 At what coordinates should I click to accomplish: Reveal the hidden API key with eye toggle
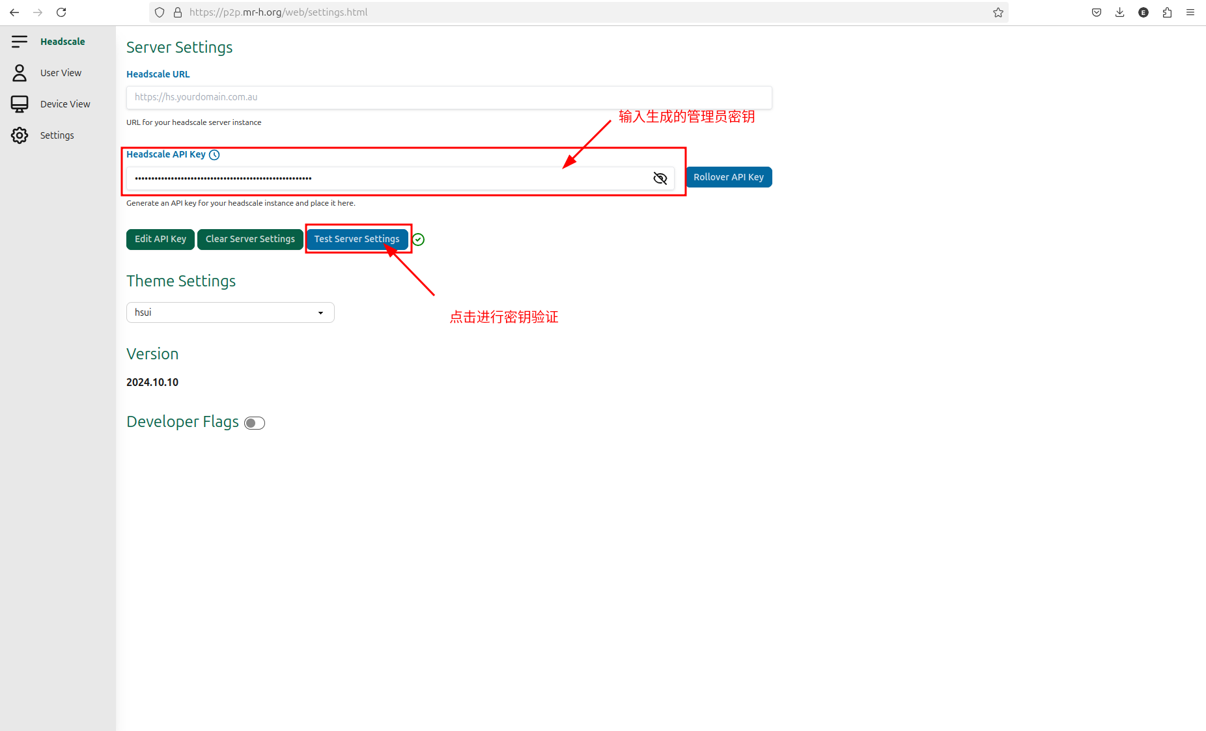tap(660, 178)
